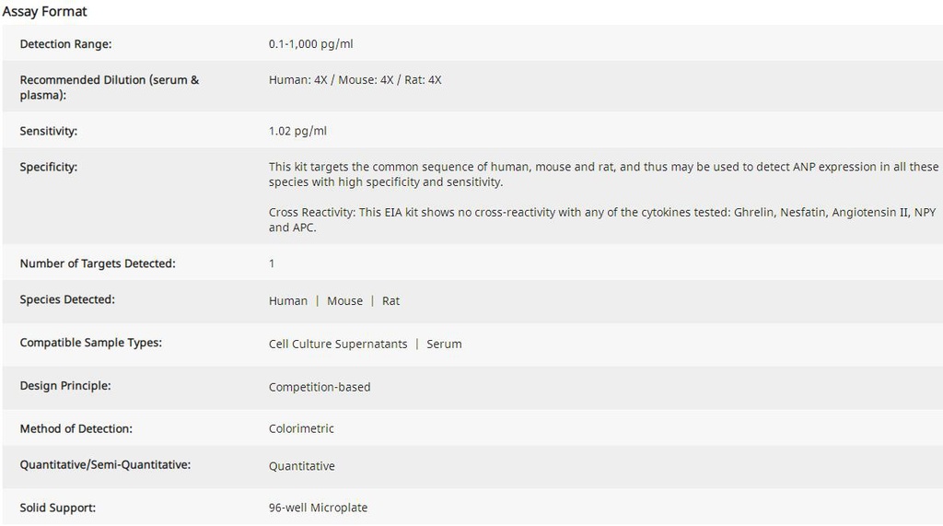Select the Mouse species link
Viewport: 943px width, 526px height.
coord(344,300)
